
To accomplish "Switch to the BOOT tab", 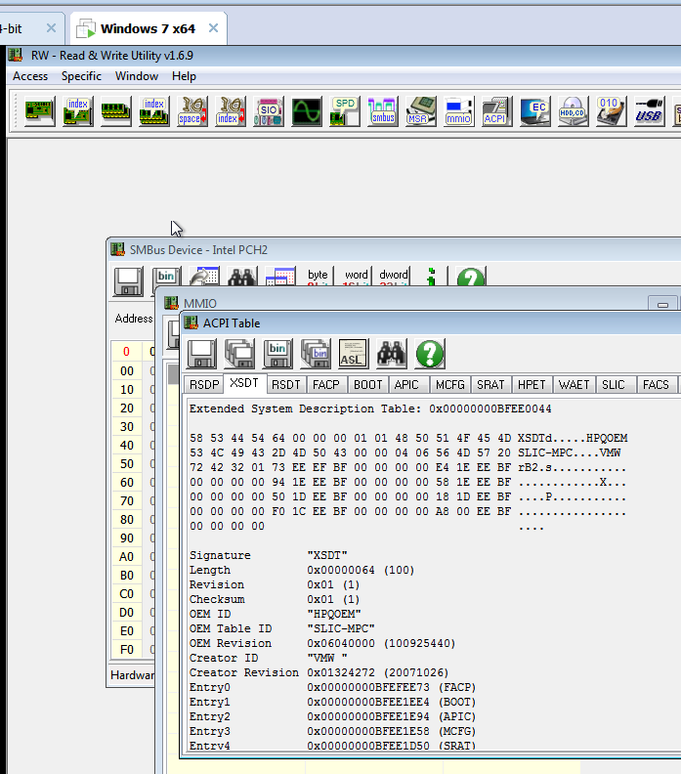I will pyautogui.click(x=368, y=384).
